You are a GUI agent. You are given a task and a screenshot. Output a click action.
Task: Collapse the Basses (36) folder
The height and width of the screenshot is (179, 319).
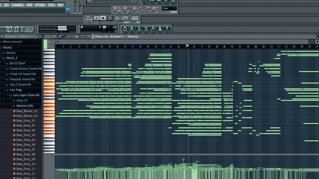(24, 106)
